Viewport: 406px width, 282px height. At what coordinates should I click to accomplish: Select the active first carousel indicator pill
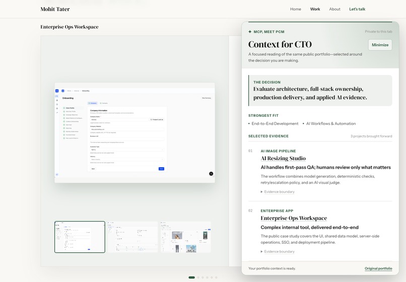pyautogui.click(x=191, y=277)
